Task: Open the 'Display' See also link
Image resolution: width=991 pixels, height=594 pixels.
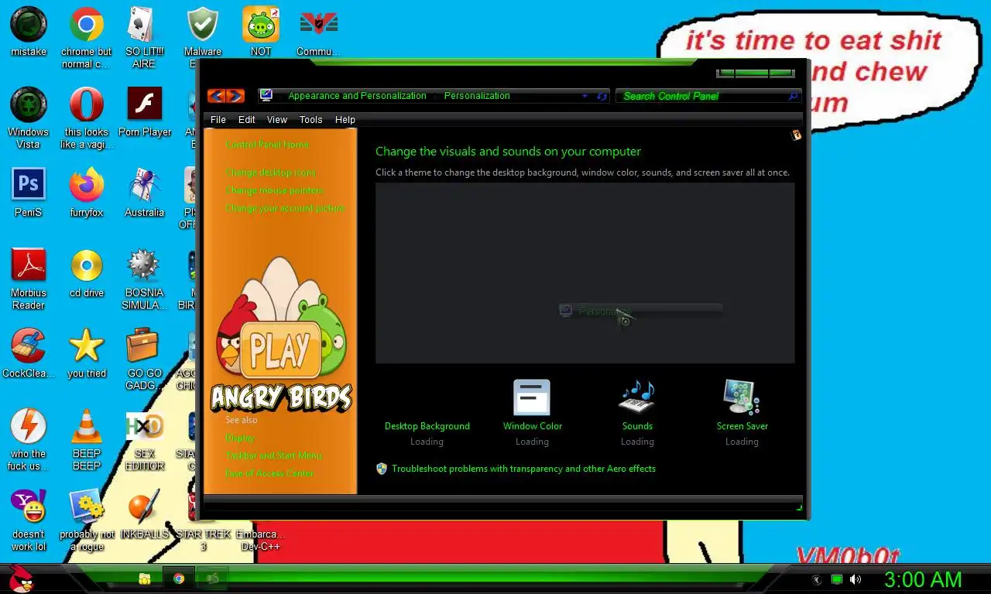Action: (x=239, y=438)
